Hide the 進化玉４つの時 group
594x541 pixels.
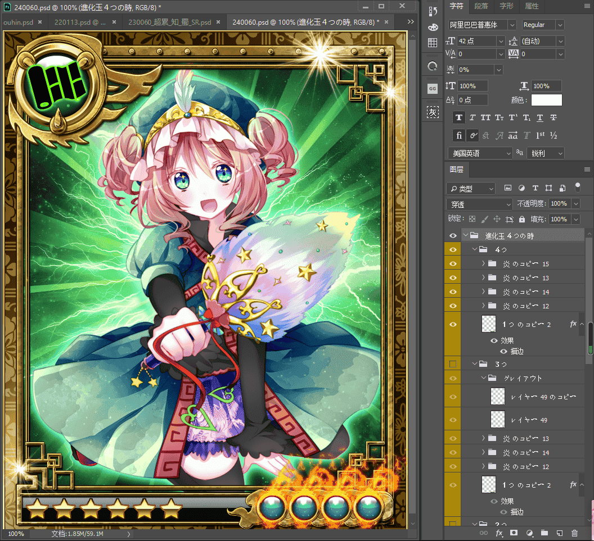pyautogui.click(x=453, y=236)
